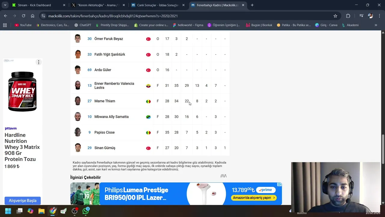
Task: Open the helloworld – Figma bookmark
Action: (188, 25)
